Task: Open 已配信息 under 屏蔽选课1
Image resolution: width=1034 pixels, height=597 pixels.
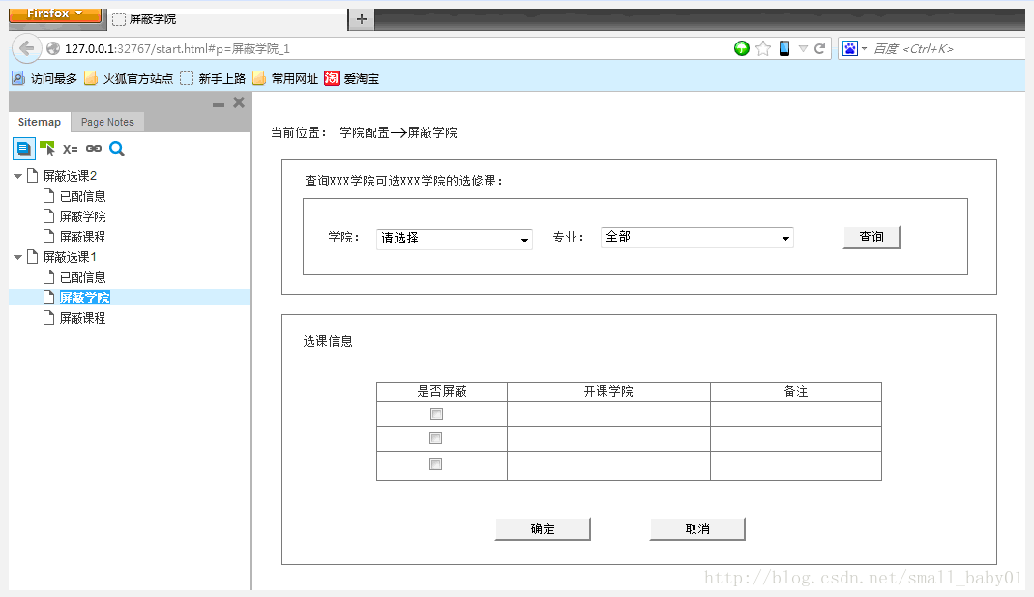Action: point(82,277)
